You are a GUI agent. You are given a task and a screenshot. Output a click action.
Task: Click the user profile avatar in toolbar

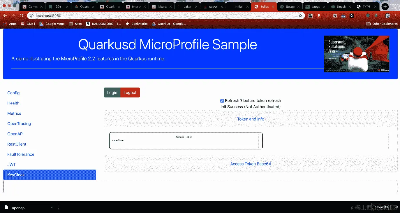pyautogui.click(x=387, y=16)
